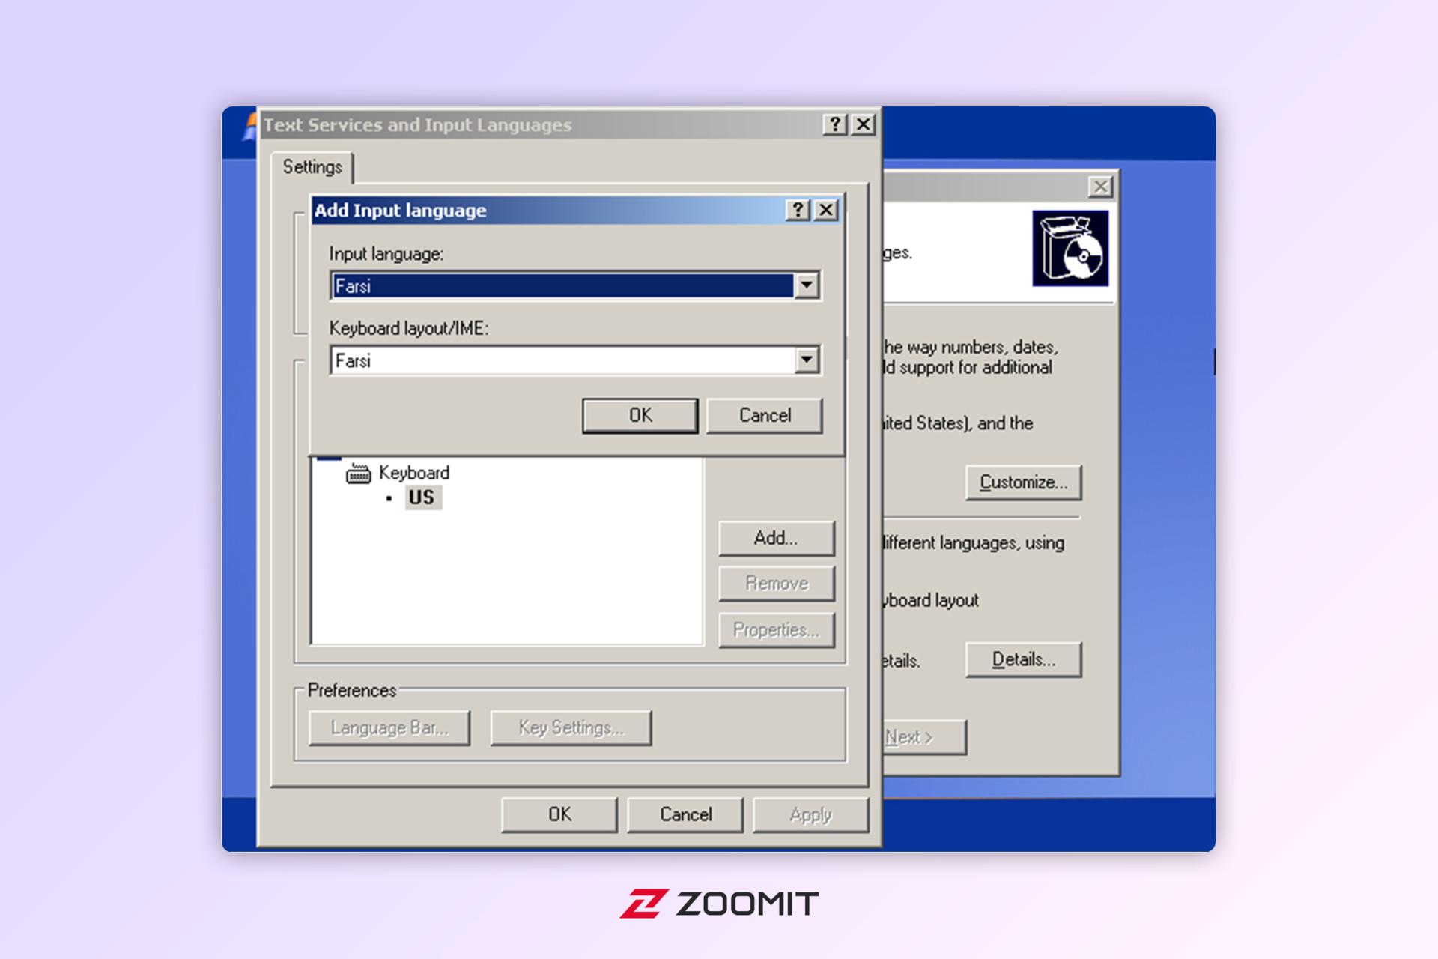This screenshot has width=1438, height=959.
Task: Click the software box and CD icon
Action: coord(1070,248)
